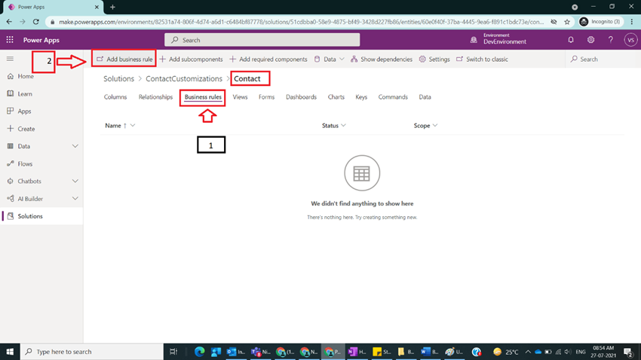Click Solutions breadcrumb link
The image size is (641, 360).
(118, 79)
